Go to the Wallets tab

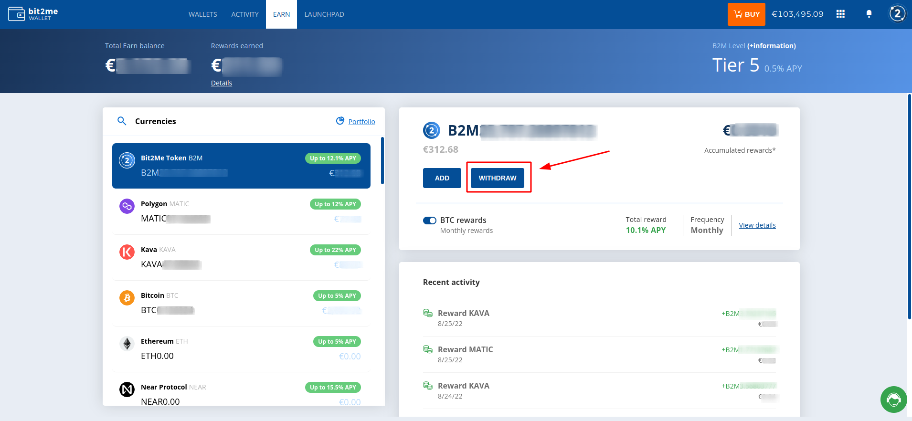[x=203, y=14]
